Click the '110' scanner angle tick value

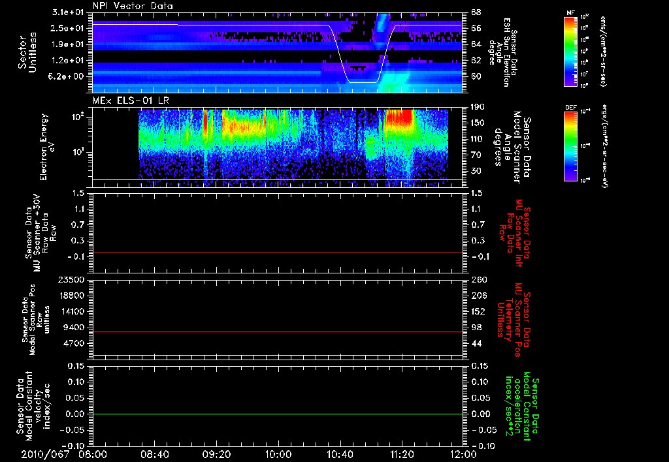[478, 139]
